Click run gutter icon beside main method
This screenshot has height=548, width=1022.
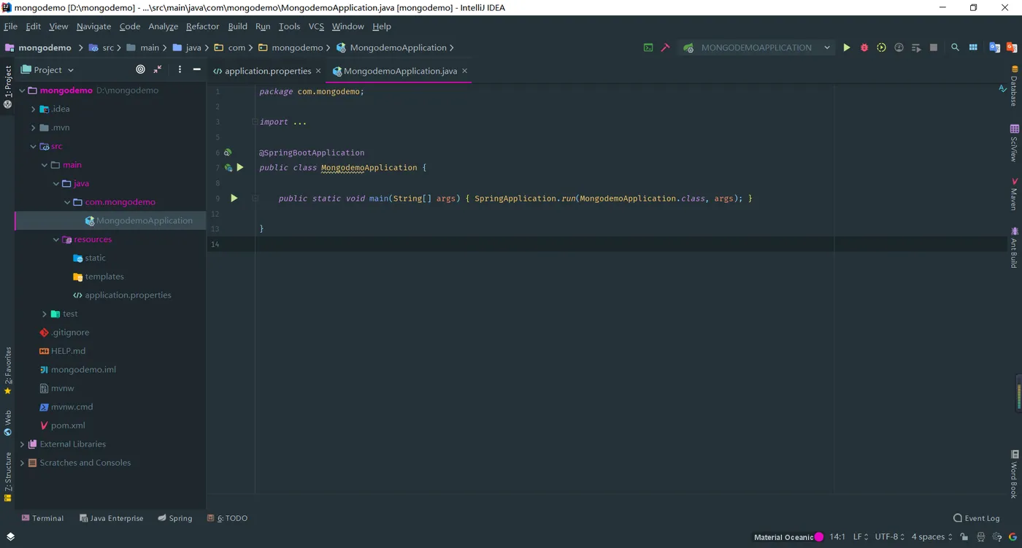(x=234, y=198)
